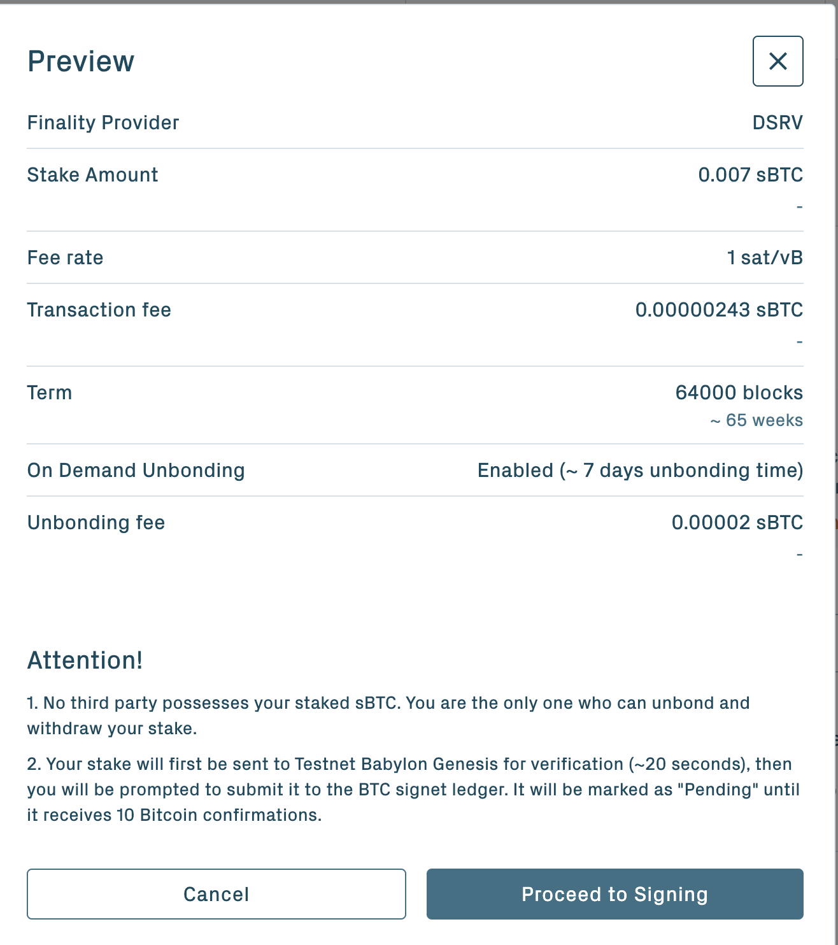Select the Finality Provider label
The height and width of the screenshot is (945, 838).
tap(103, 122)
